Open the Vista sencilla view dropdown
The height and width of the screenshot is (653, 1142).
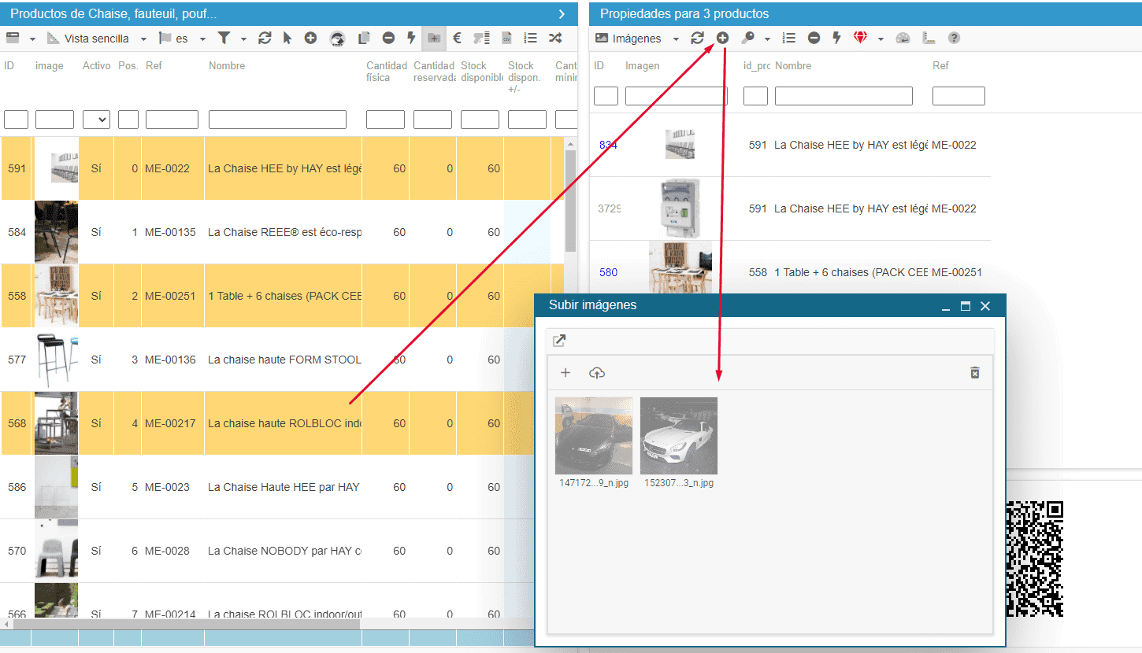point(97,39)
